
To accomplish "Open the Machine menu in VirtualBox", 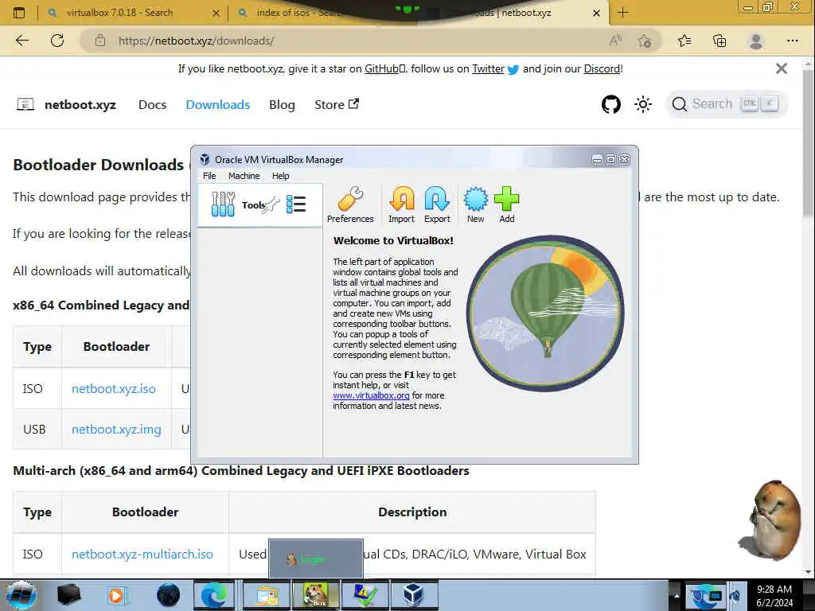I will (x=244, y=176).
